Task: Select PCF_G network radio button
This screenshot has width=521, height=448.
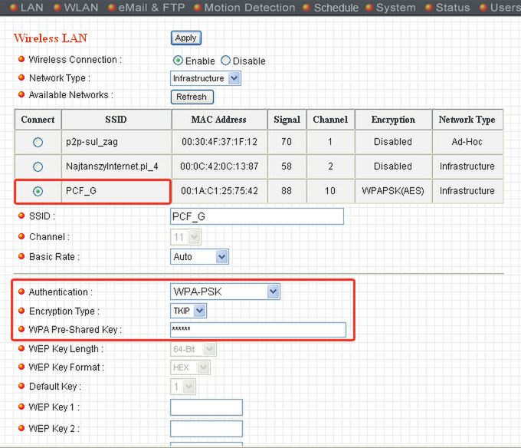Action: 38,191
